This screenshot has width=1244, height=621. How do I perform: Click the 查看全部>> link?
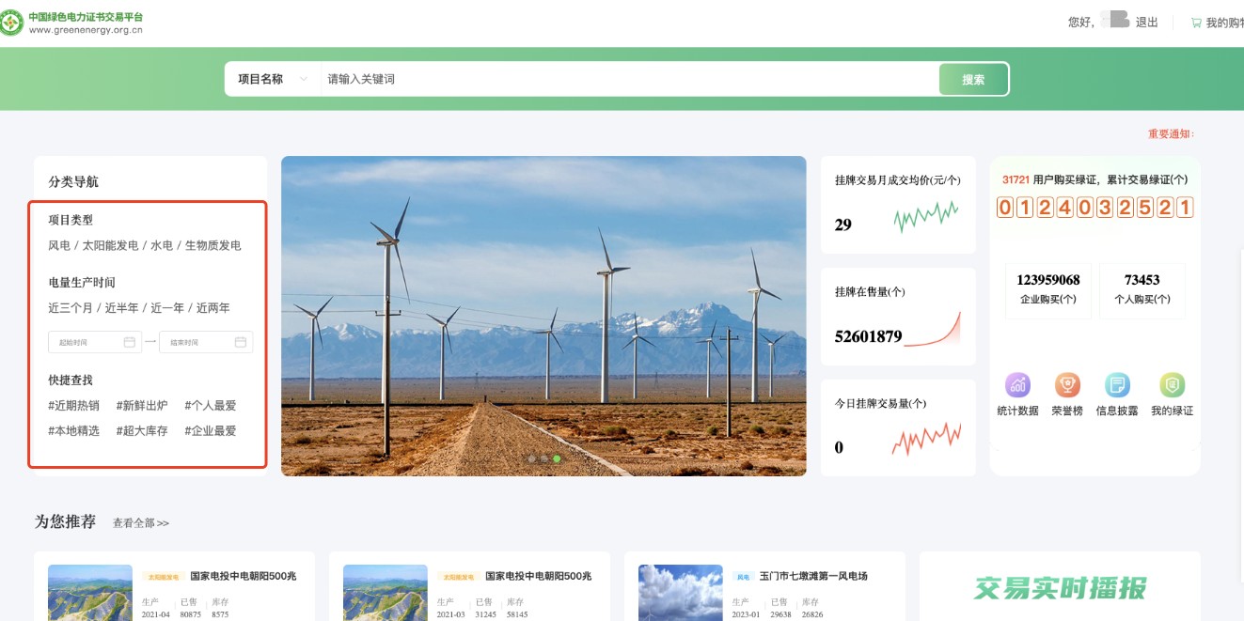point(141,523)
